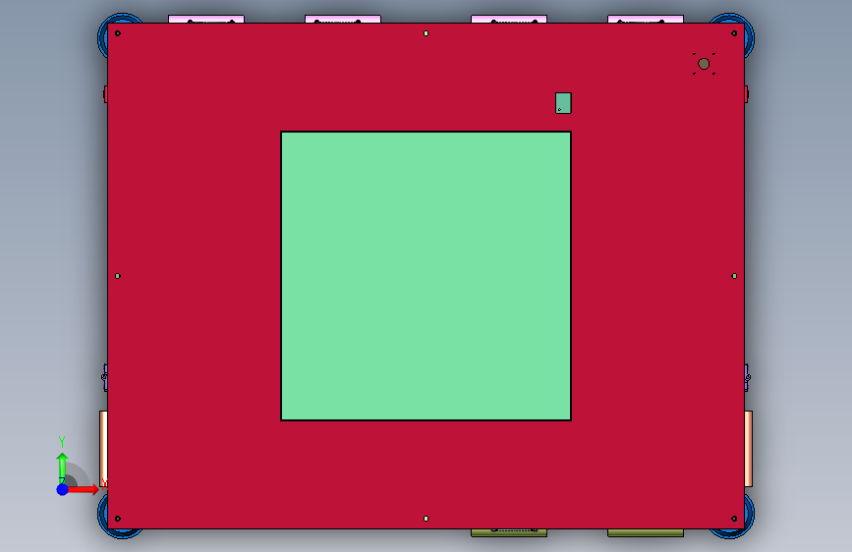Select the brown circular hole near top-right corner
Image resolution: width=852 pixels, height=552 pixels.
[x=704, y=64]
